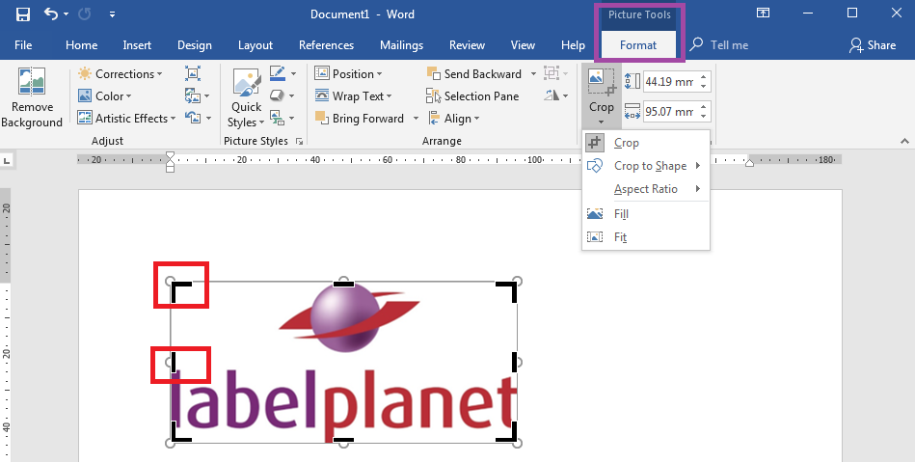Open the Reset Picture dropdown arrow

(209, 119)
